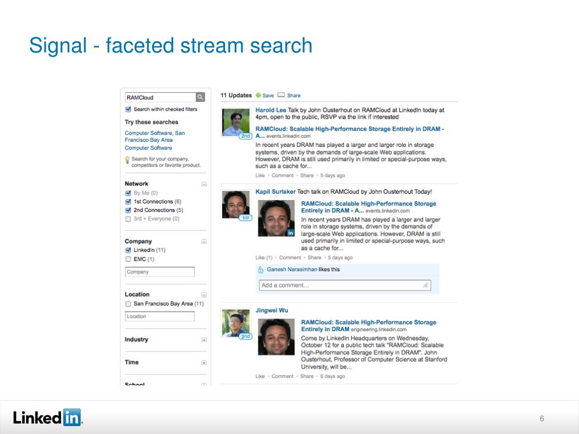Click the Company name input field
This screenshot has height=434, width=579.
click(159, 272)
